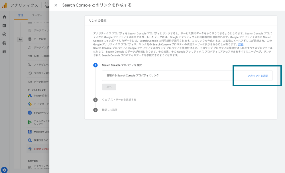Select the Dd データ削除リクエスト icon
The height and width of the screenshot is (173, 285).
tap(30, 82)
